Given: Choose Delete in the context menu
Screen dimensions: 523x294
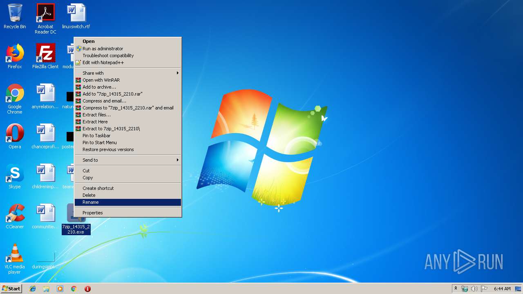Looking at the screenshot, I should 127,195.
